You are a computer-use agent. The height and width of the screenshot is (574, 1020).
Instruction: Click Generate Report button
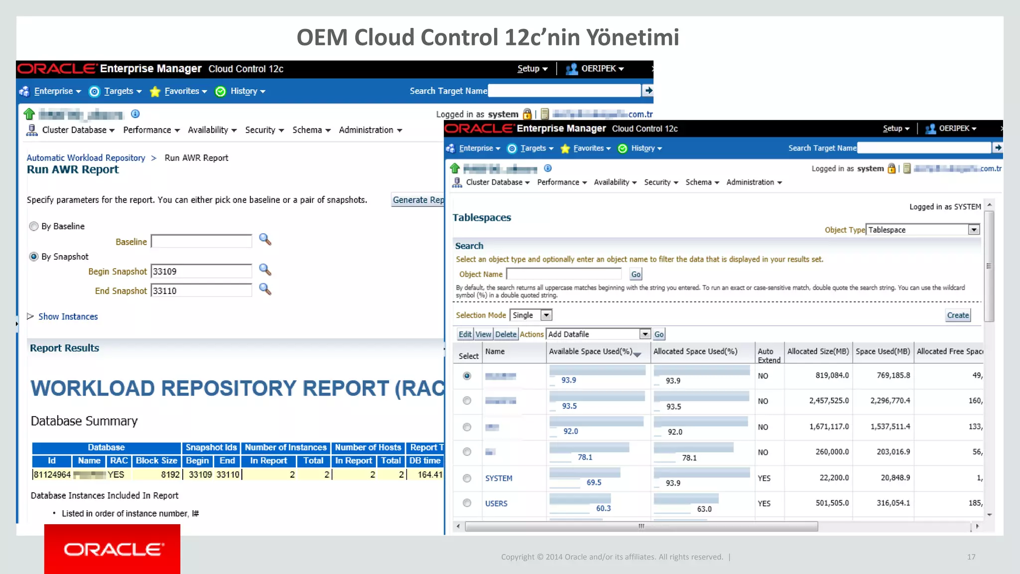point(417,200)
